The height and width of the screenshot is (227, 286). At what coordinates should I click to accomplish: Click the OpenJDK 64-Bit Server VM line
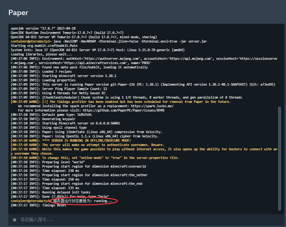click(x=84, y=37)
